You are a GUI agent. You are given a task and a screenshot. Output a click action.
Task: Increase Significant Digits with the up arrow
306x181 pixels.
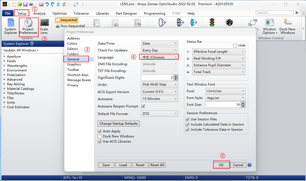click(x=176, y=76)
